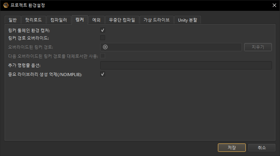Viewport: 280px width, 156px height.
Task: Open the 컴파일러 tab
Action: (59, 20)
